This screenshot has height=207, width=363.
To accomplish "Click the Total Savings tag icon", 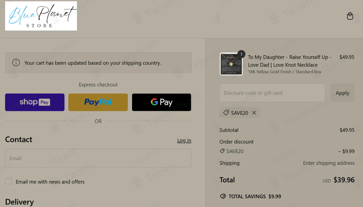I will point(223,196).
